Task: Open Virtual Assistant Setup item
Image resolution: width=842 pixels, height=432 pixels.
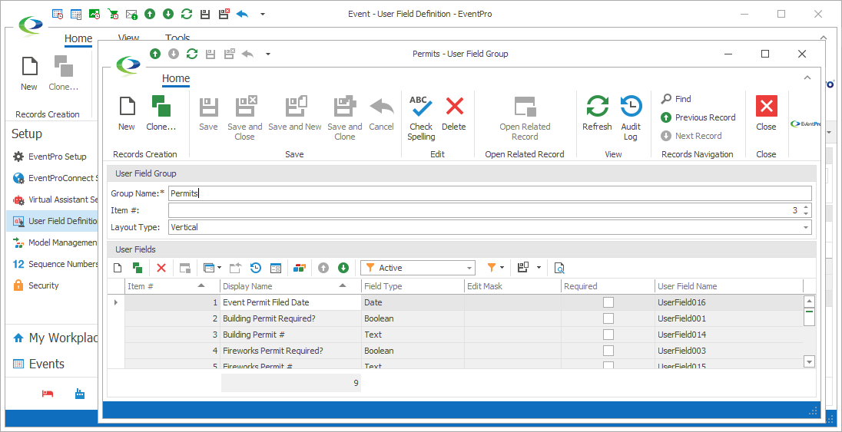Action: click(x=51, y=200)
